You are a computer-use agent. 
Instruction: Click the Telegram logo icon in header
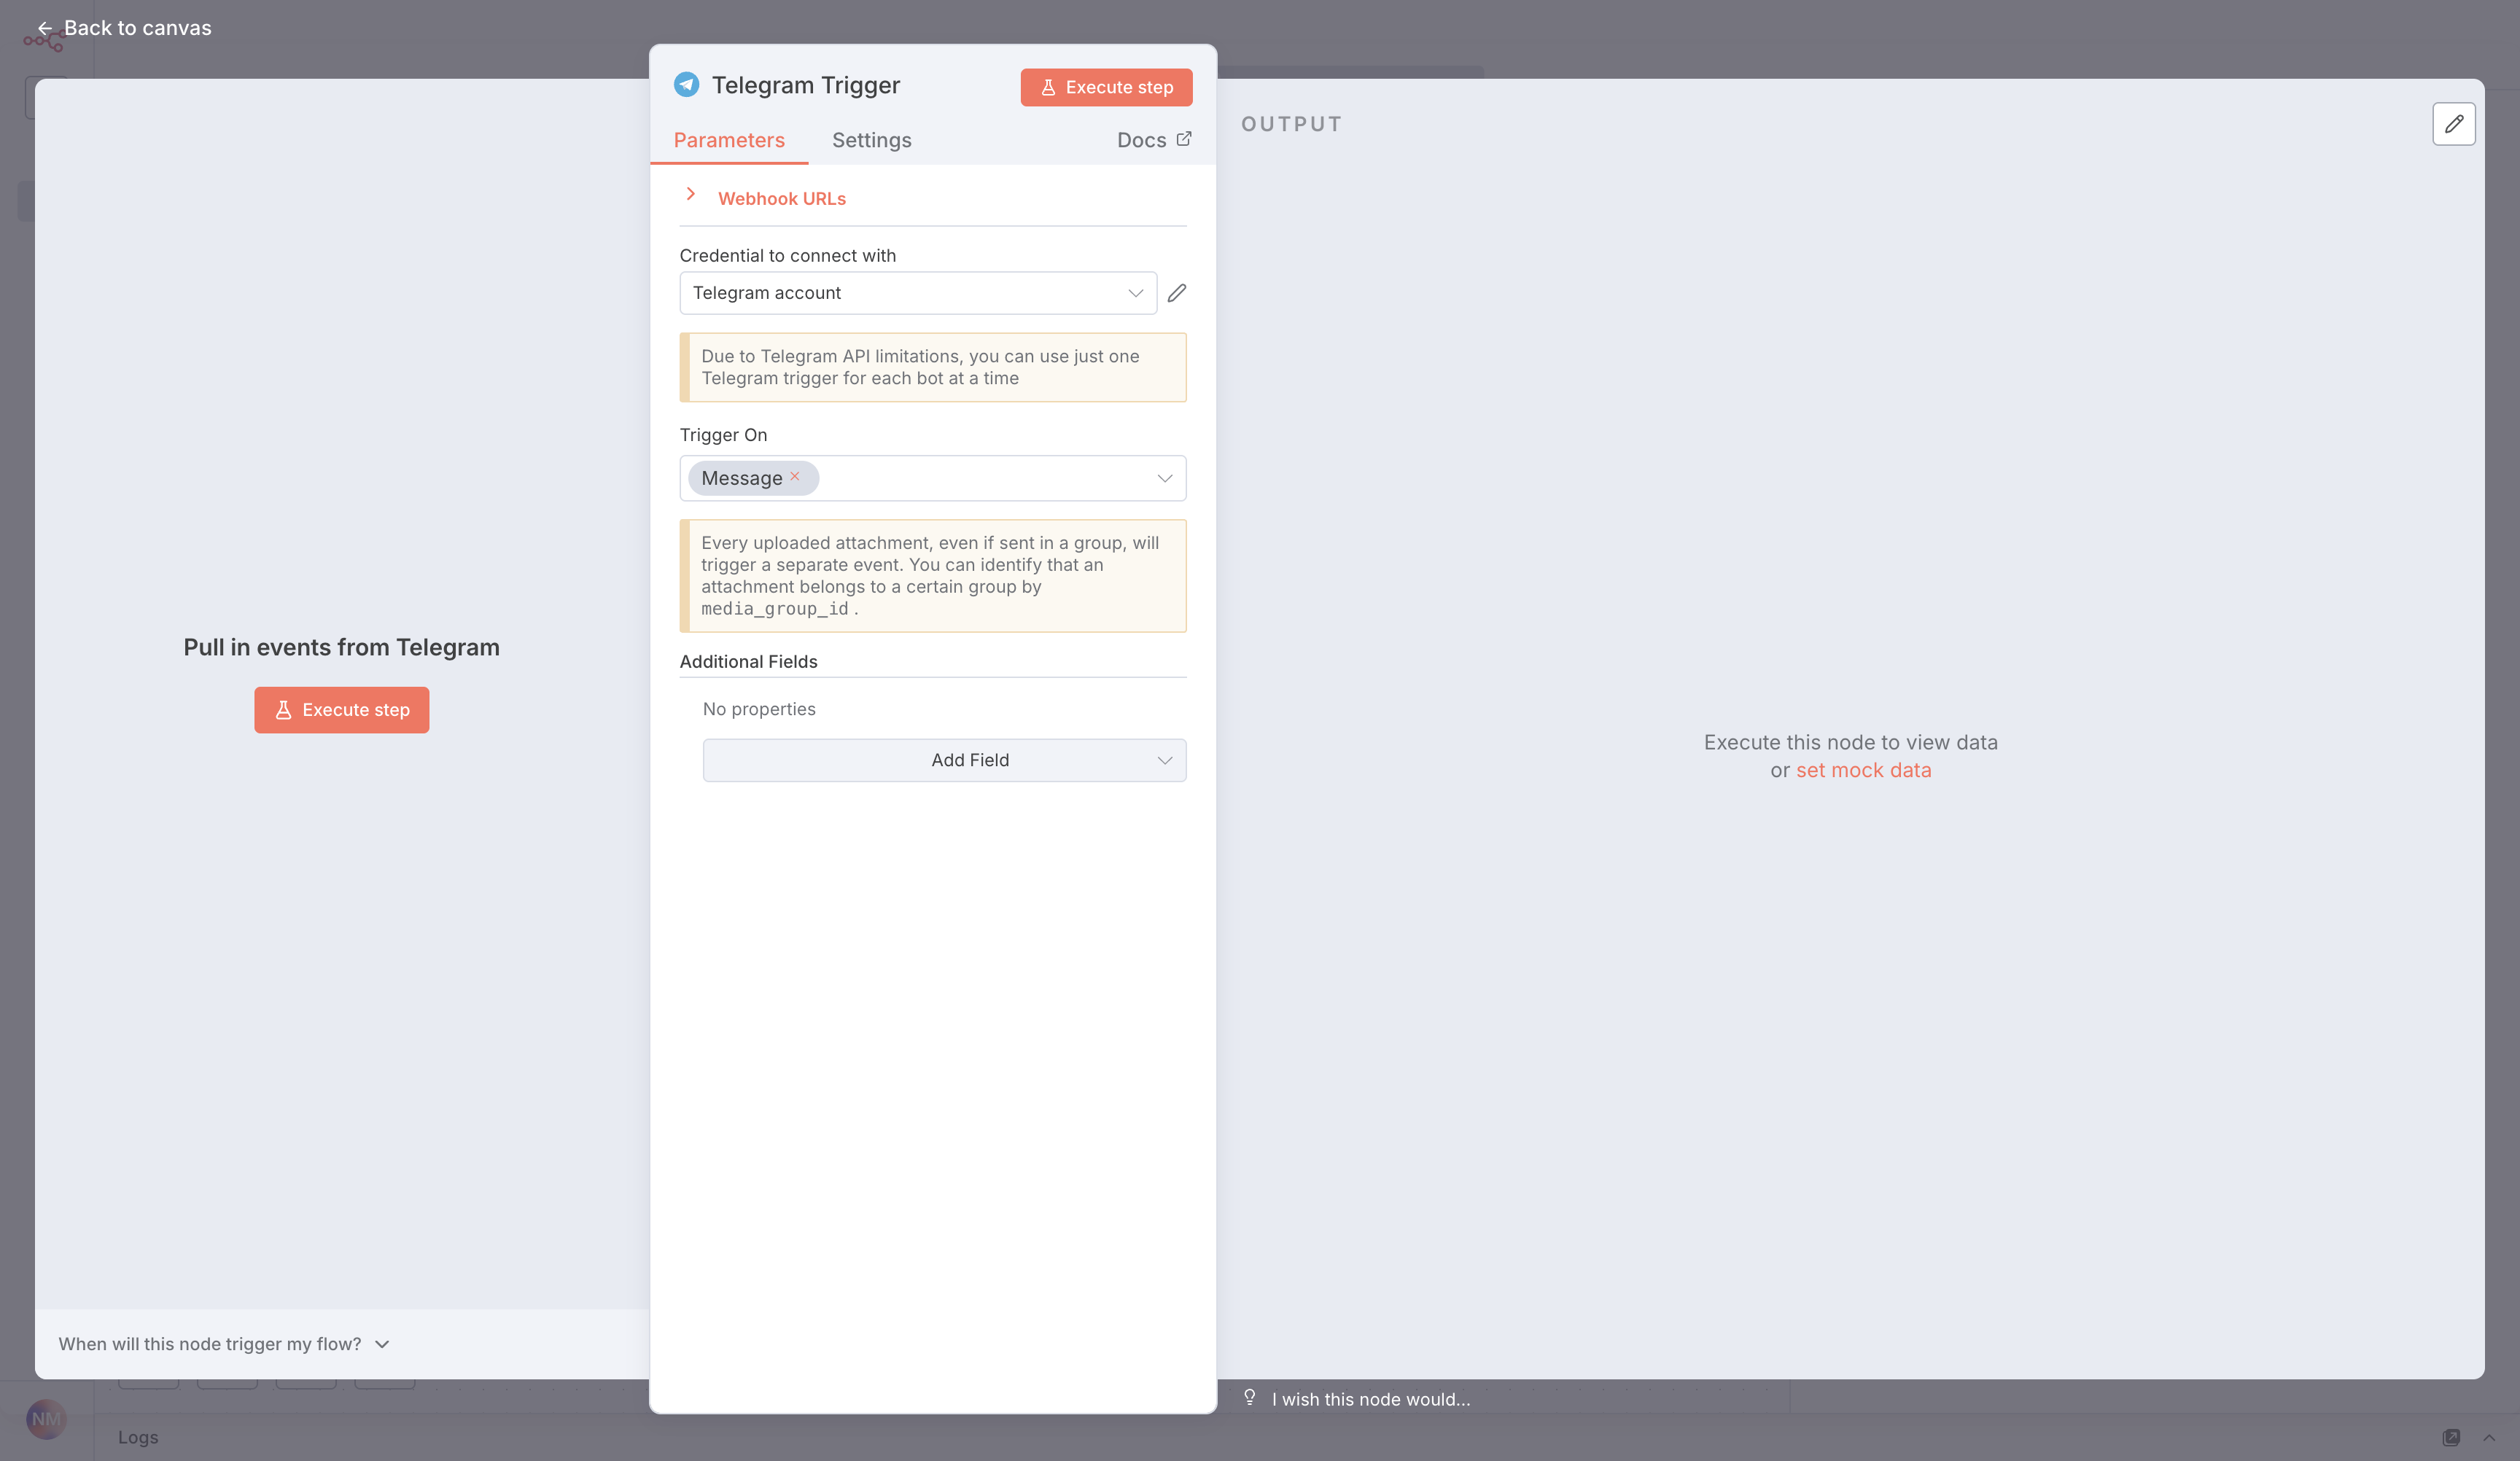pos(686,85)
